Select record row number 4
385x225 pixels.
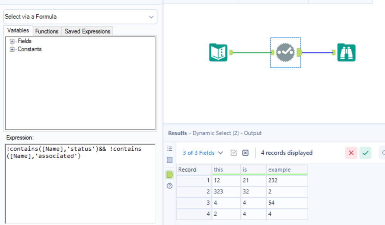click(x=194, y=214)
